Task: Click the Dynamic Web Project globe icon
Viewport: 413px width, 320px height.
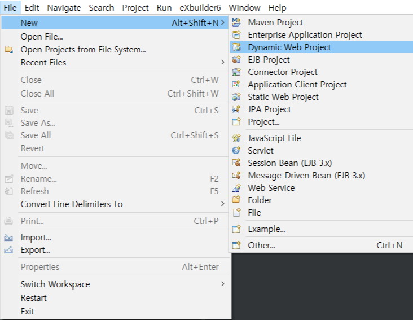Action: click(x=236, y=47)
